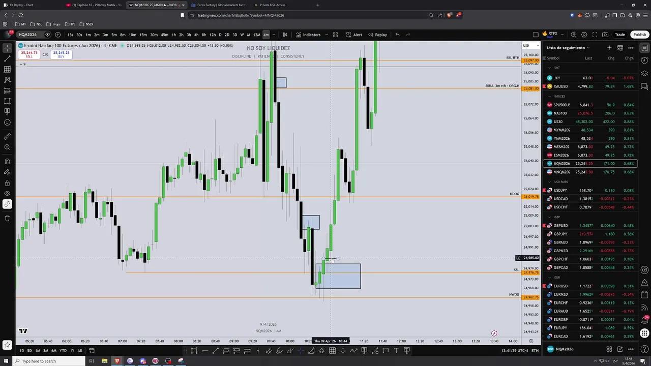The width and height of the screenshot is (651, 366).
Task: Open the Props bookmark folder
Action: point(53,24)
